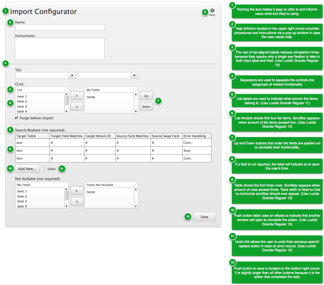
Task: Click the Undo link
Action: pos(51,169)
